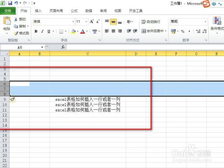Open the borders dropdown arrow
This screenshot has height=168, width=224.
[x=65, y=31]
